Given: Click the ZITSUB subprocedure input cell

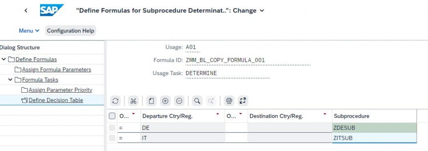Looking at the screenshot, I should pos(374,138).
